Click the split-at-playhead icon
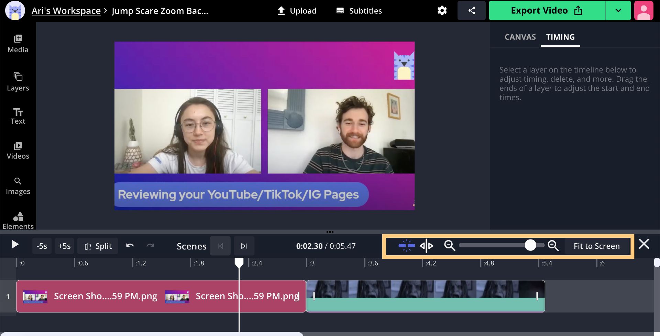The image size is (660, 336). (x=427, y=246)
